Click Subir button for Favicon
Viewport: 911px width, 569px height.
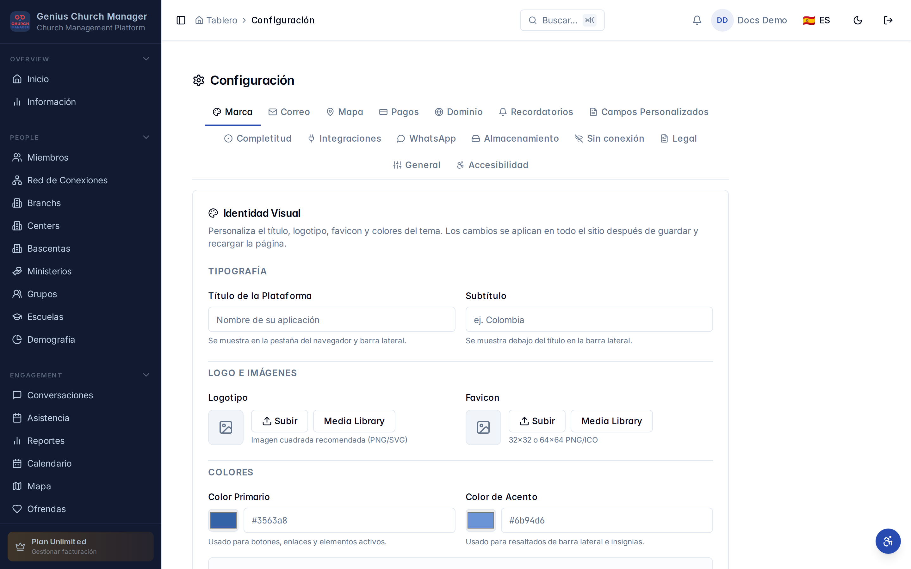coord(537,421)
